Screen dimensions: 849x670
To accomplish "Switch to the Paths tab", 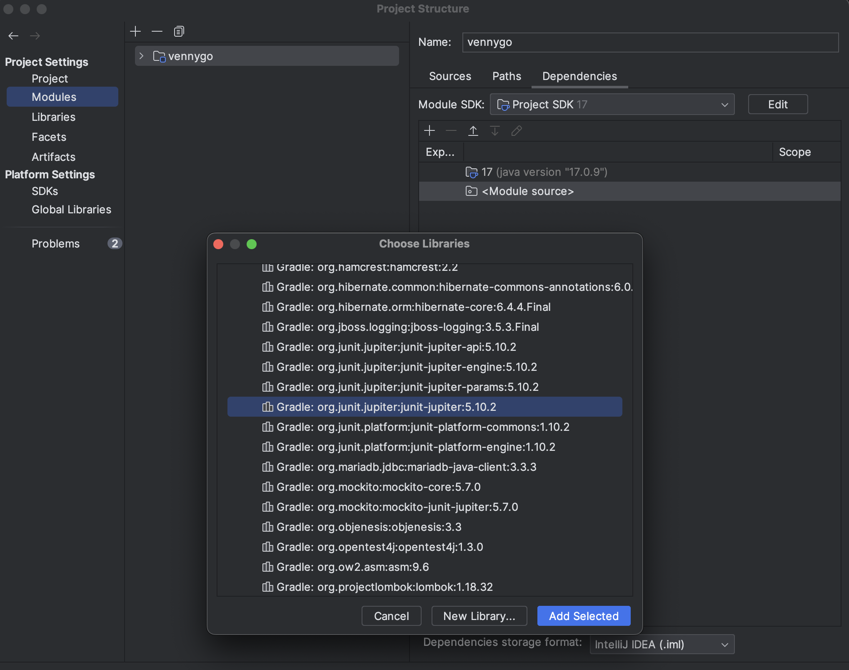I will (x=507, y=76).
